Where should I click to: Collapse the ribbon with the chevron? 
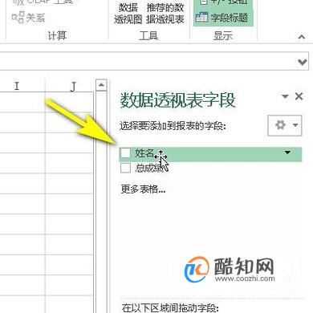(x=302, y=36)
